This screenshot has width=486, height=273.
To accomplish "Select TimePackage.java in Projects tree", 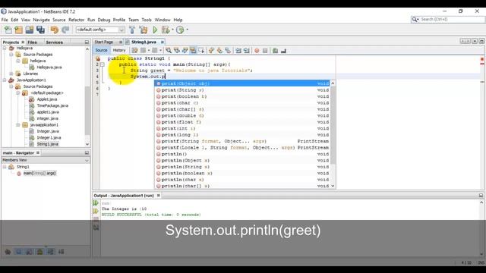I will pos(52,105).
